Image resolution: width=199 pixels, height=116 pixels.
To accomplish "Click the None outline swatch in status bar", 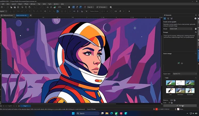I will pos(178,109).
